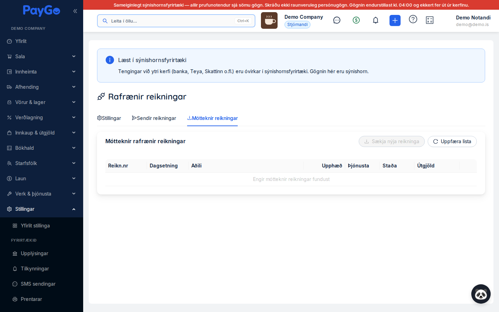The height and width of the screenshot is (312, 499).
Task: Expand the Verðlagning sidebar section
Action: (x=42, y=118)
